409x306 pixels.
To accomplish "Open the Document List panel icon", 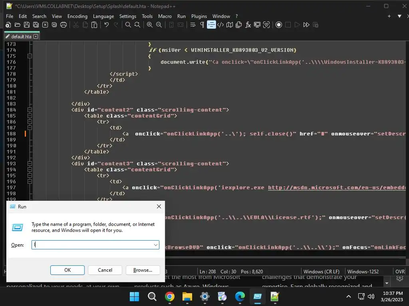I will [x=239, y=25].
